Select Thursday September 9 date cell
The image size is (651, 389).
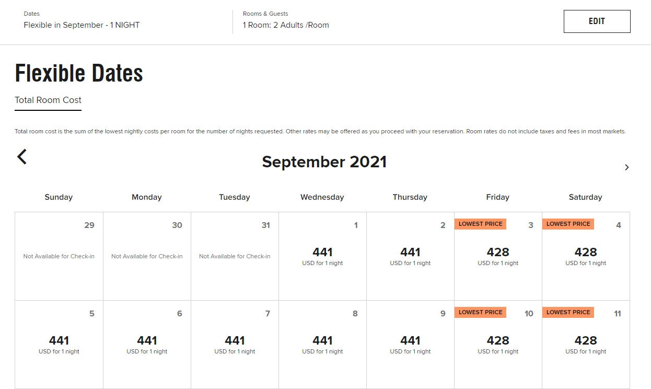(x=410, y=345)
